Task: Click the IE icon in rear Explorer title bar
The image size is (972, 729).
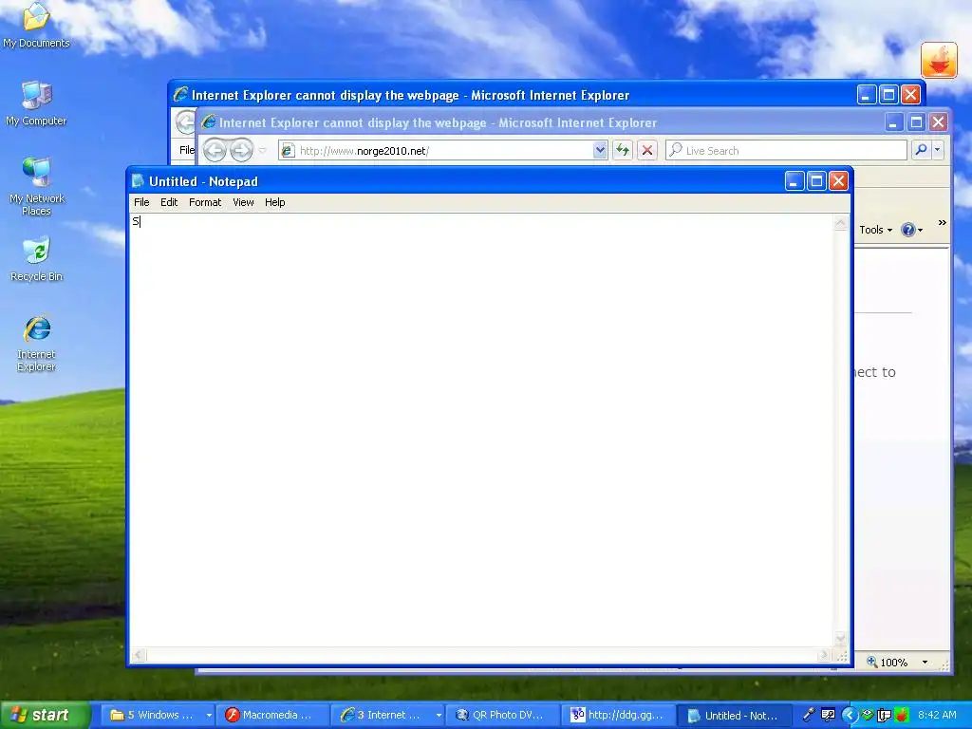Action: [x=180, y=94]
